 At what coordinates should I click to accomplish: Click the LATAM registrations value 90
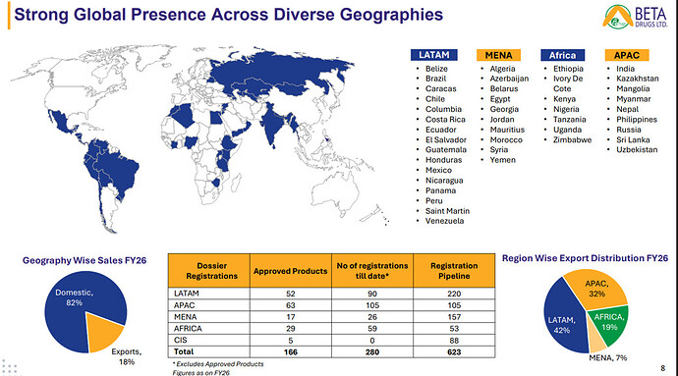[372, 294]
